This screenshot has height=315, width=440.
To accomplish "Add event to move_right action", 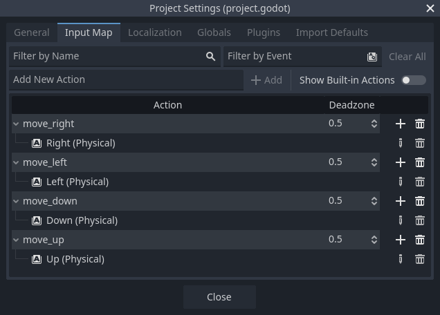I will [400, 124].
